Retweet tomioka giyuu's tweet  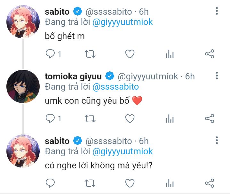90,118
